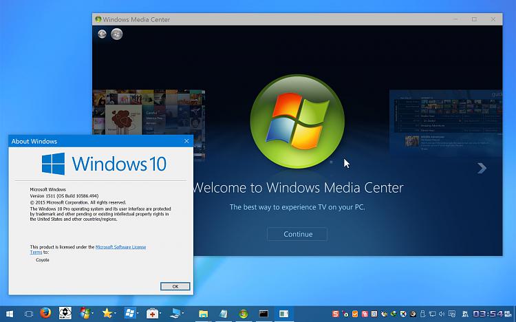The image size is (516, 322).
Task: Click the notepad document taskbar icon
Action: pyautogui.click(x=224, y=314)
